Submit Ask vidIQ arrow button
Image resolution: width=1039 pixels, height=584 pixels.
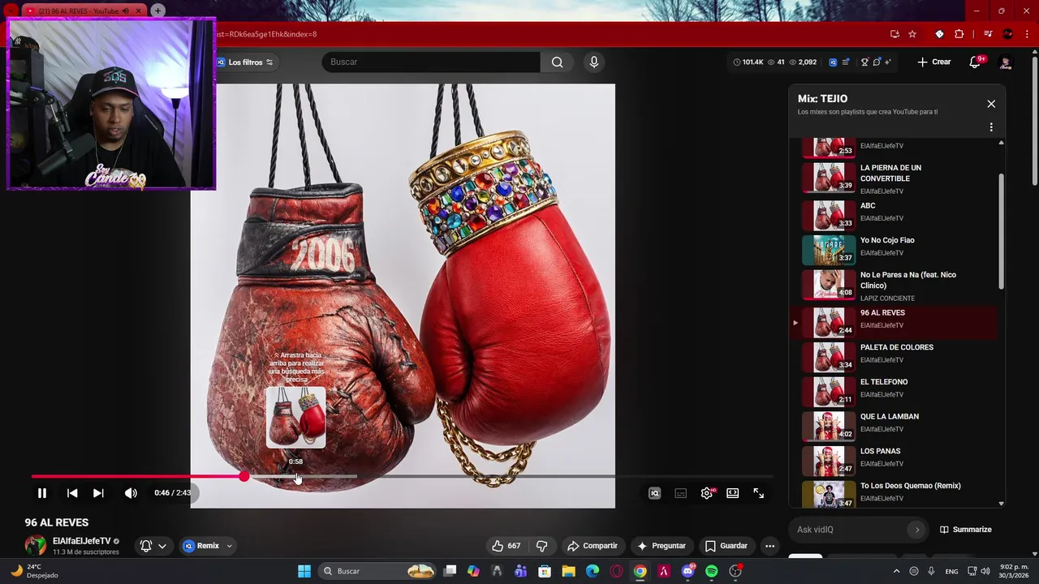tap(917, 530)
